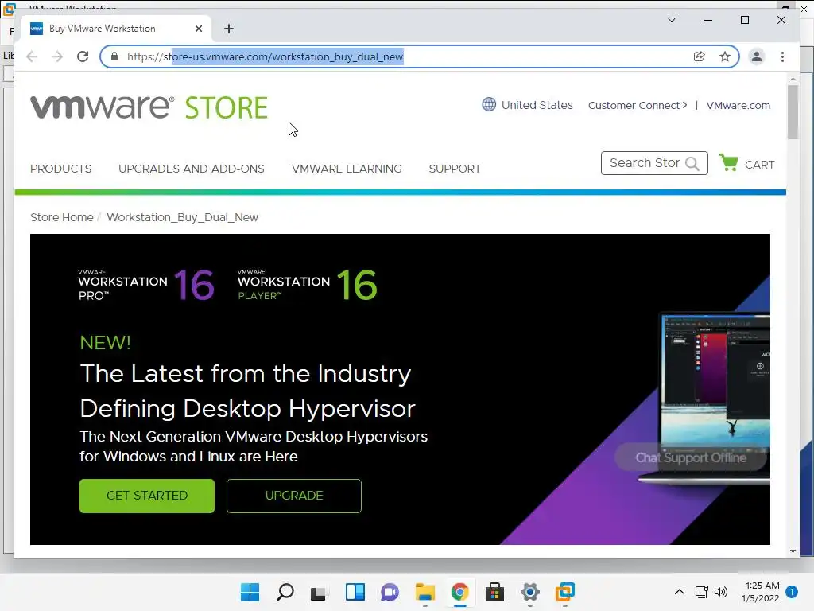Click the globe region icon
The image size is (814, 611).
(x=489, y=104)
